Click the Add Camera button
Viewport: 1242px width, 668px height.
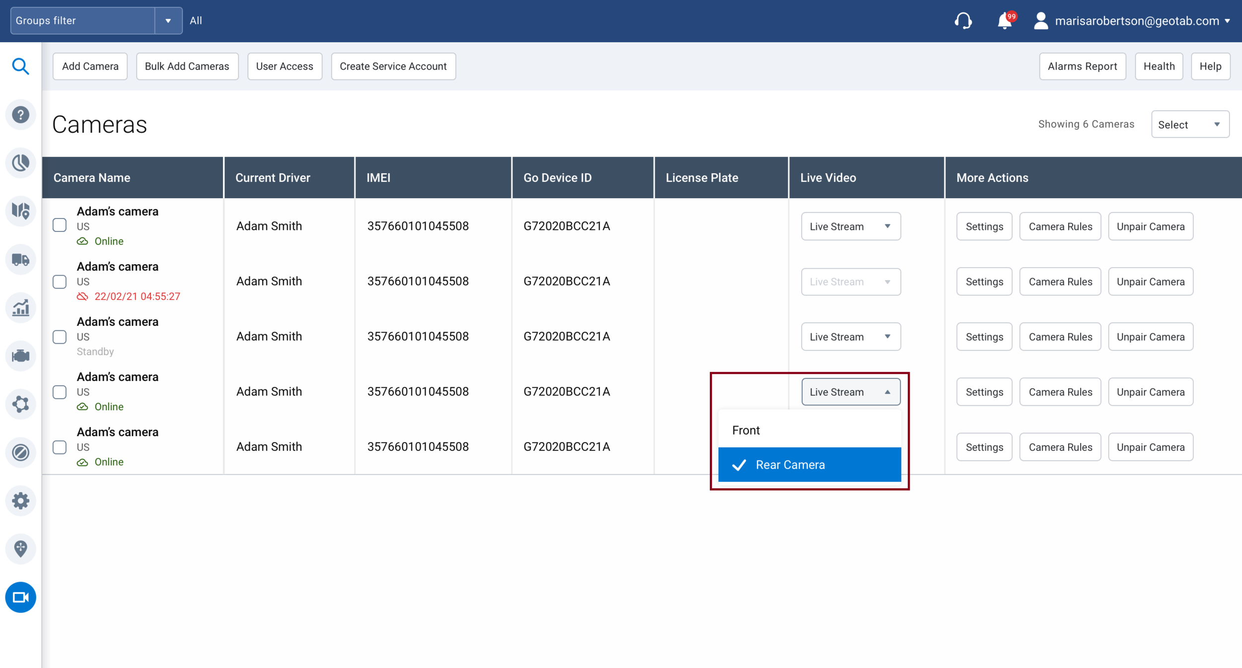(90, 66)
